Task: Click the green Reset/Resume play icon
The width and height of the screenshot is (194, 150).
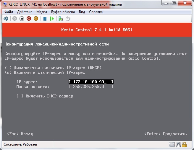Action: pyautogui.click(x=52, y=19)
